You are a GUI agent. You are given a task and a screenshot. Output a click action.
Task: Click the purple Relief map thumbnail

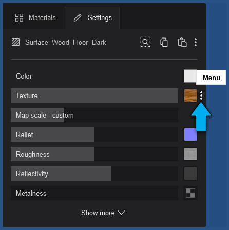[190, 135]
